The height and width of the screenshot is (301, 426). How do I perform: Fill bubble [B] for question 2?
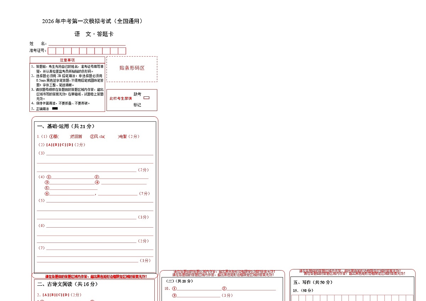coord(52,295)
